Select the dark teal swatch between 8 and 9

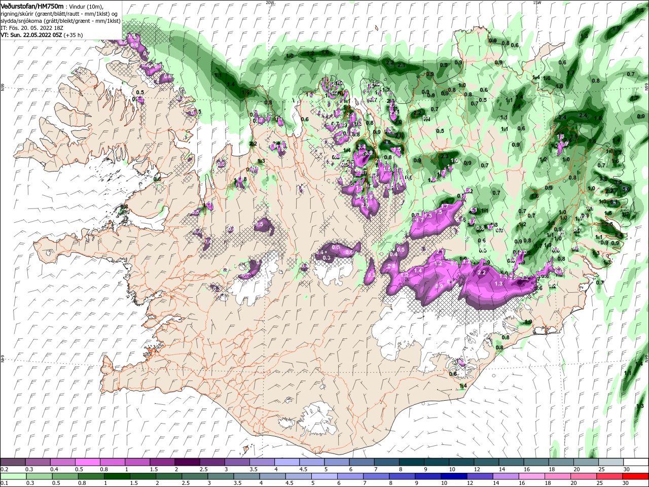411,462
